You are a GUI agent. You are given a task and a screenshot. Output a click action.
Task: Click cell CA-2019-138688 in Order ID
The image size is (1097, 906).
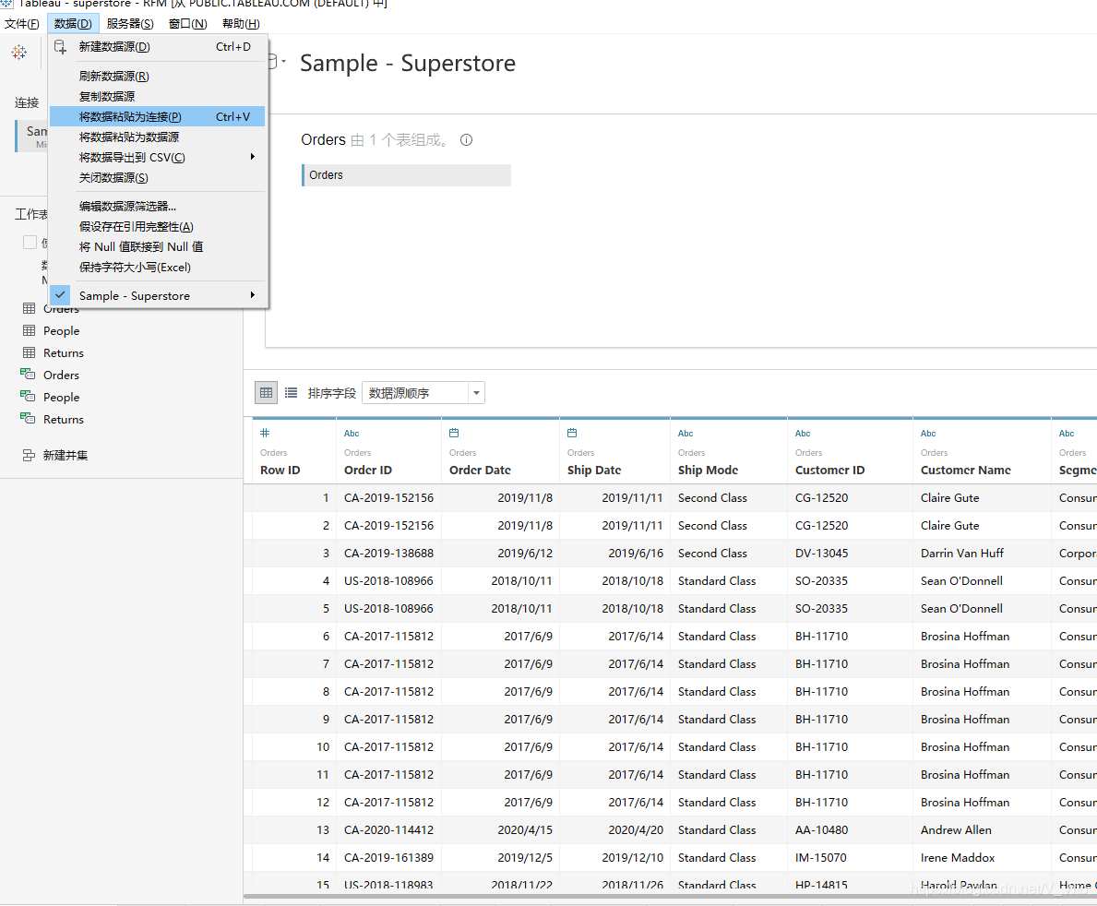389,553
